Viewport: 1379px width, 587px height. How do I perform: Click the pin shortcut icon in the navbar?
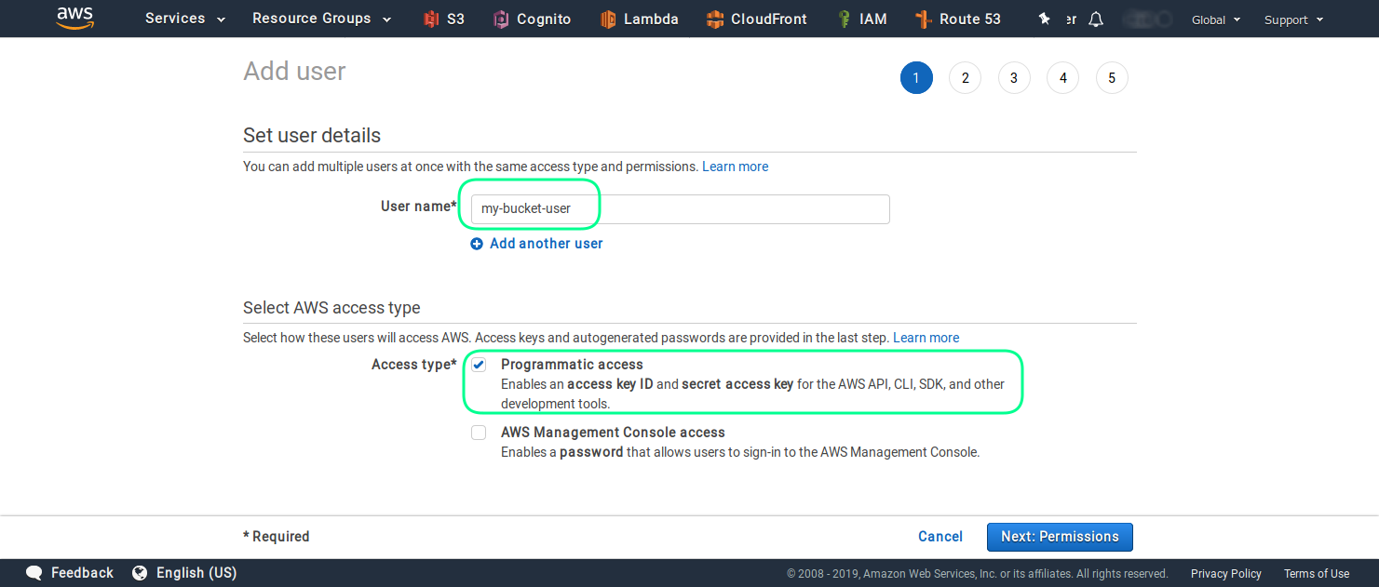click(1044, 18)
